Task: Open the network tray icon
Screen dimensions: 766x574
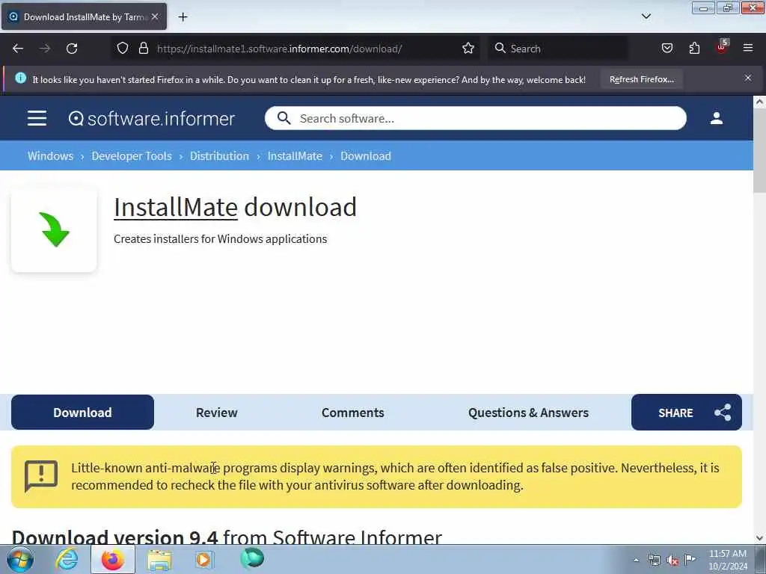Action: (654, 561)
